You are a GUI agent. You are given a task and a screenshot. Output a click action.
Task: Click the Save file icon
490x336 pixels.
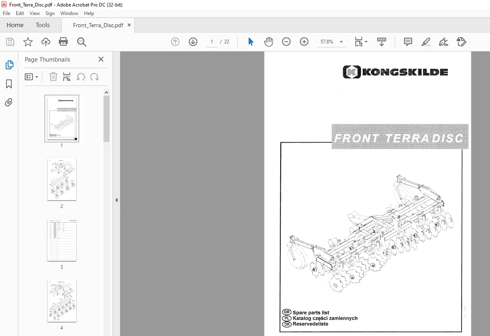[10, 42]
